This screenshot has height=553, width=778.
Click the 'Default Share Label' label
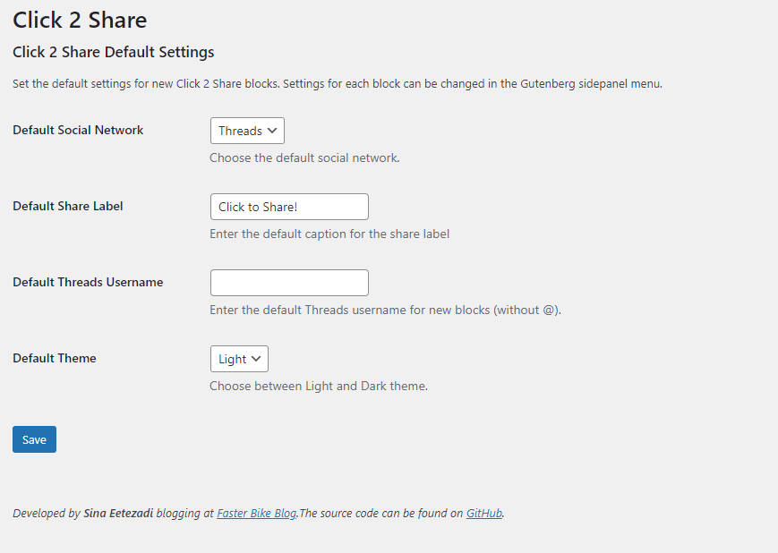[68, 207]
